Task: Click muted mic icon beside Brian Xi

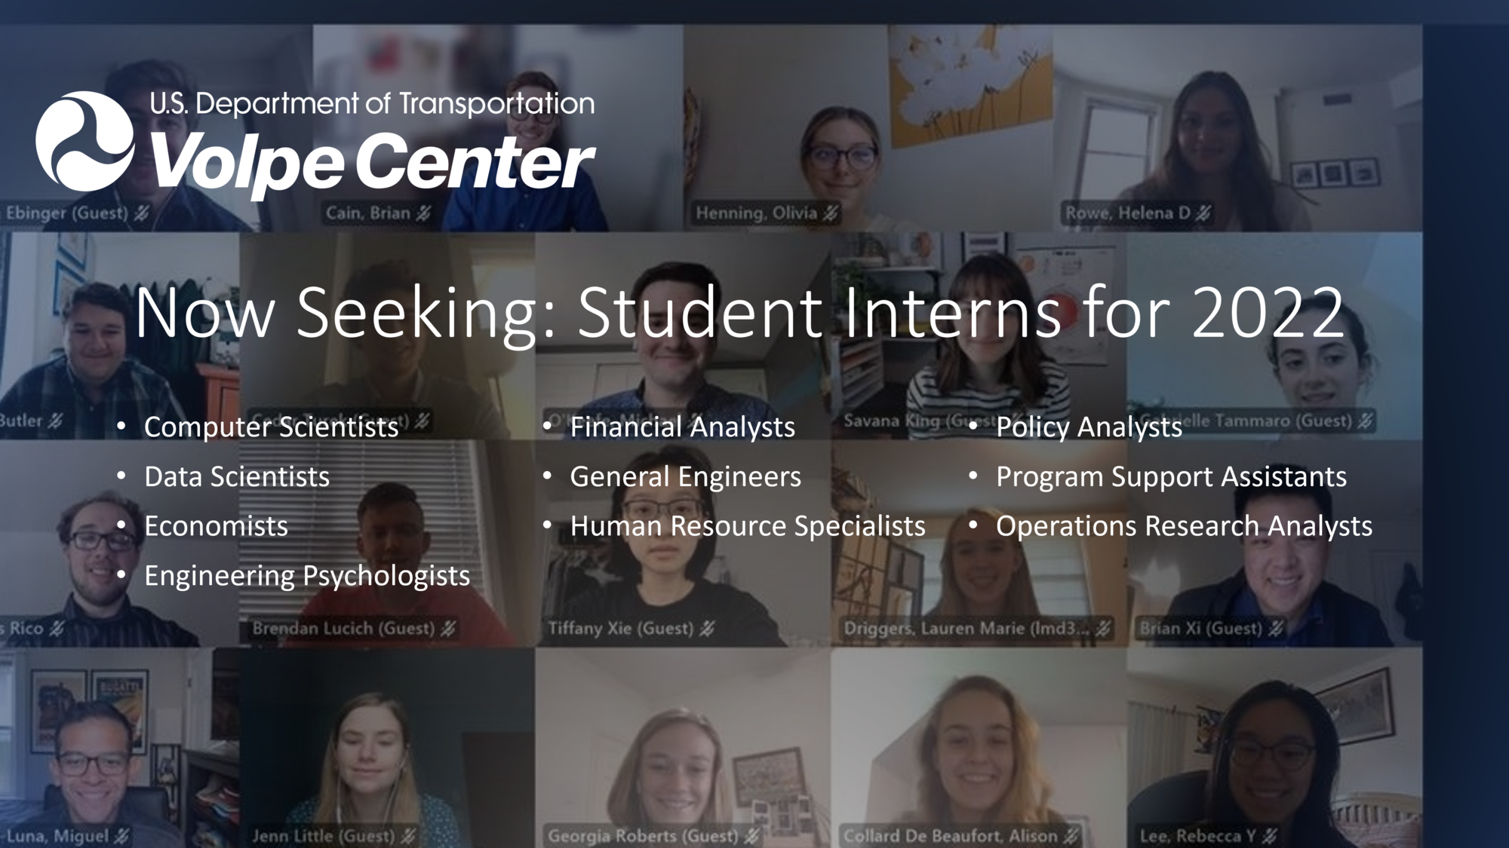Action: 1276,628
